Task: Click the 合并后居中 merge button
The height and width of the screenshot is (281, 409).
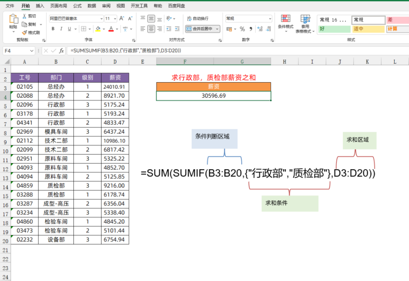Action: (203, 29)
